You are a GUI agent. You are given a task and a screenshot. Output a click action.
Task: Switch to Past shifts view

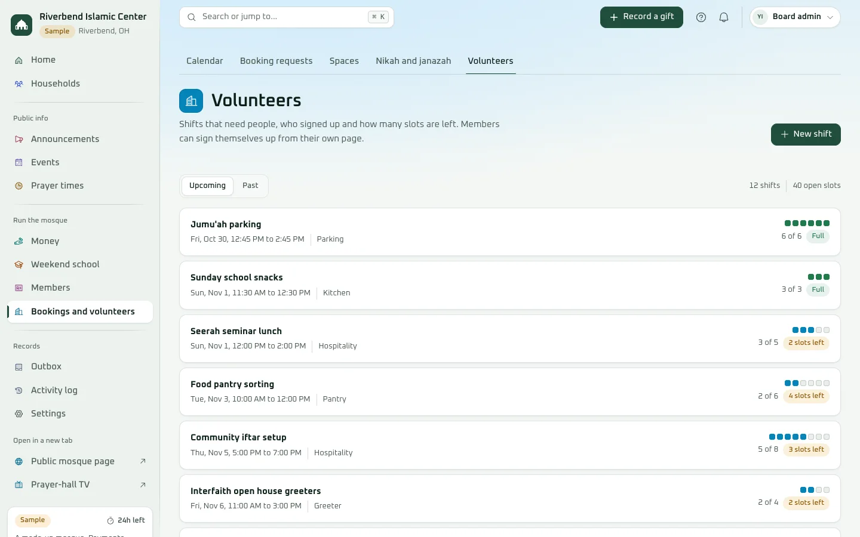click(x=250, y=186)
